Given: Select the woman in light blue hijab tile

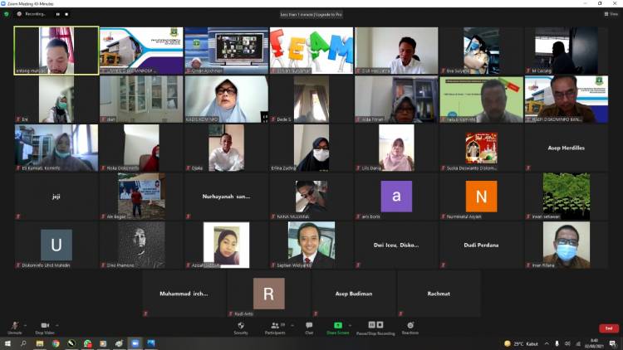Looking at the screenshot, I should pos(226,100).
